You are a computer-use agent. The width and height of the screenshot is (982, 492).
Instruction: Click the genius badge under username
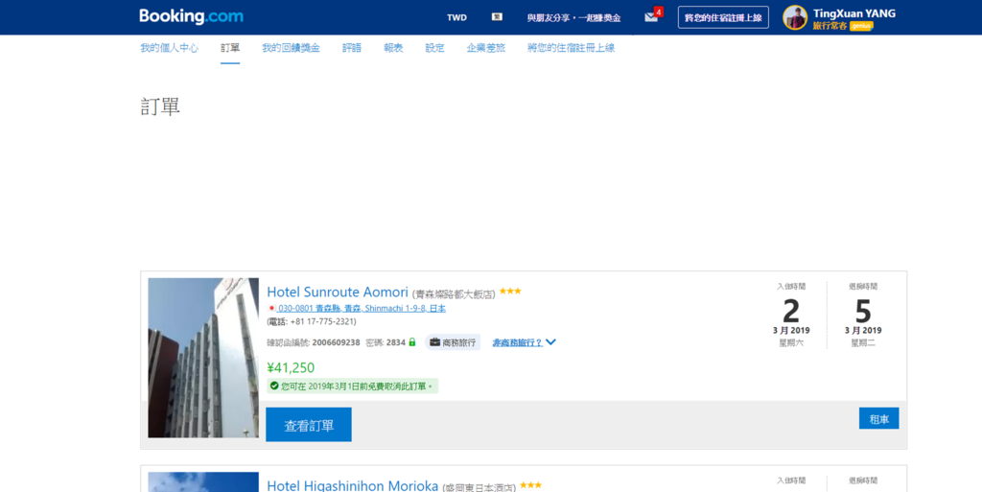point(861,26)
